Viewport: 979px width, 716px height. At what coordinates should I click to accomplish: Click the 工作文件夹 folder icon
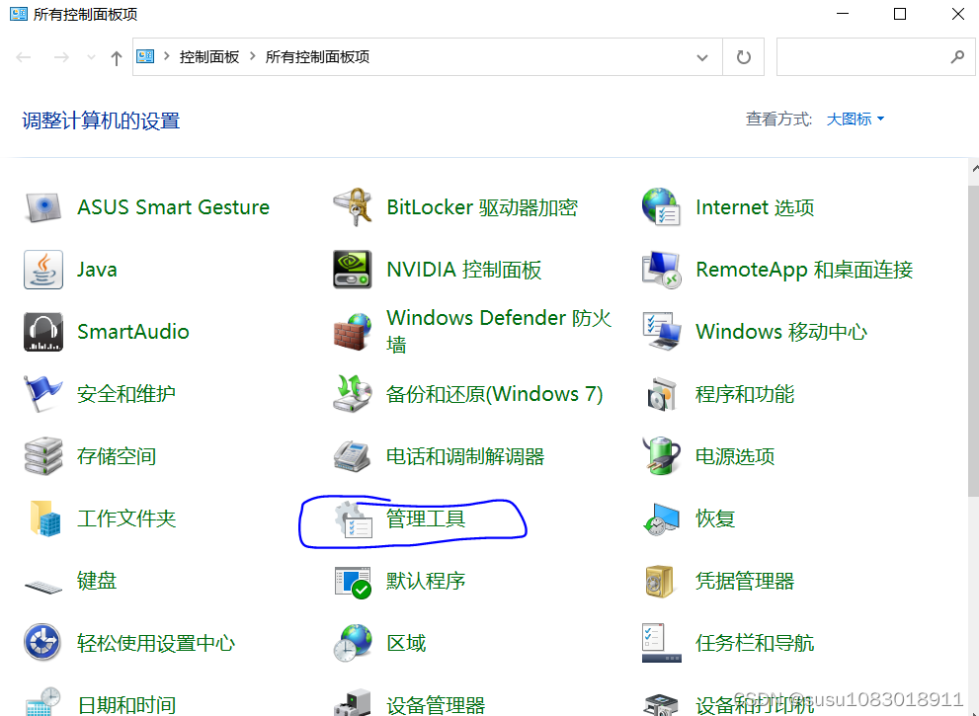click(43, 518)
